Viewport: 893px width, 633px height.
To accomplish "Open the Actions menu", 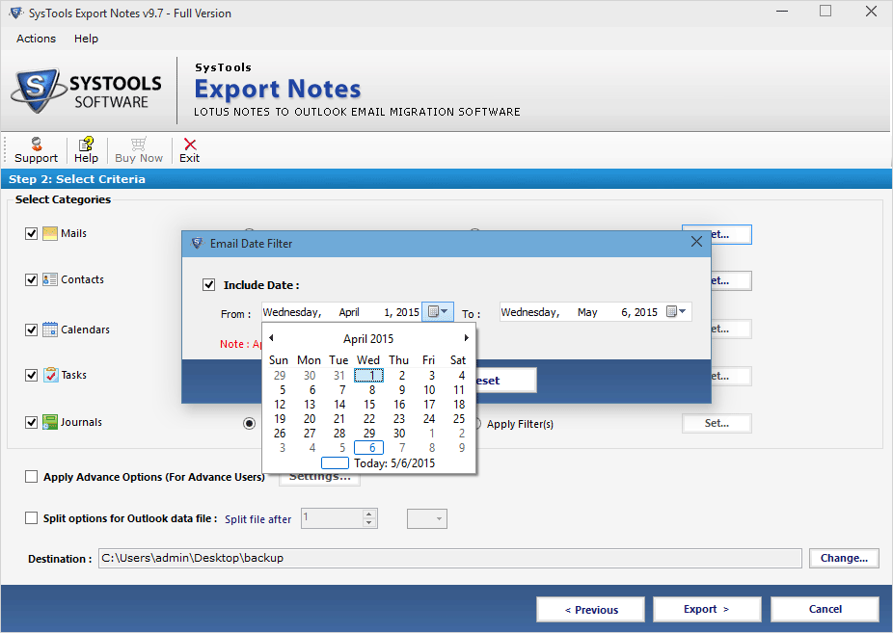I will coord(36,39).
